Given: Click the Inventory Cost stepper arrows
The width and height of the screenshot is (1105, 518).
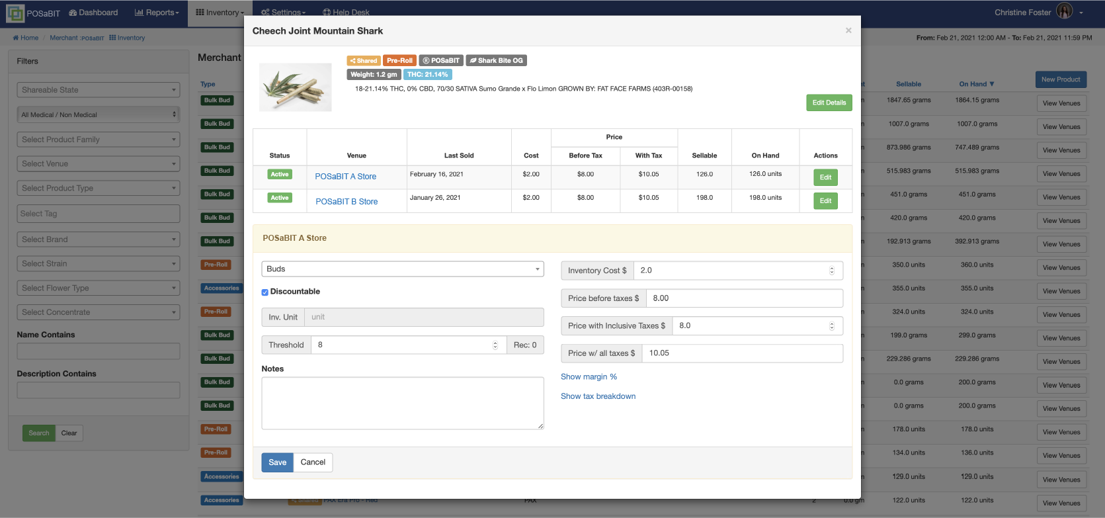Looking at the screenshot, I should pos(832,271).
